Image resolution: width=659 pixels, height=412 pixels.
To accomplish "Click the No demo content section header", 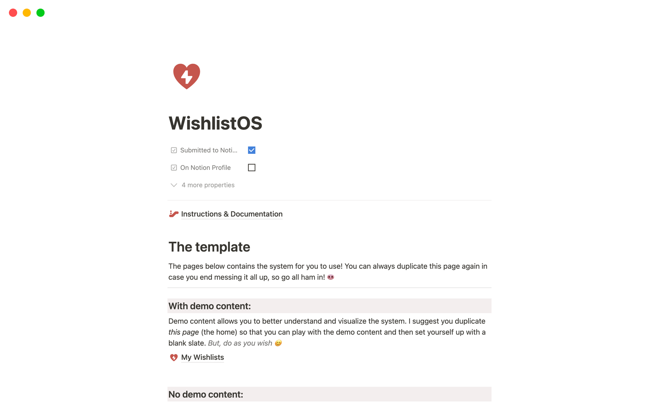I will click(x=206, y=394).
